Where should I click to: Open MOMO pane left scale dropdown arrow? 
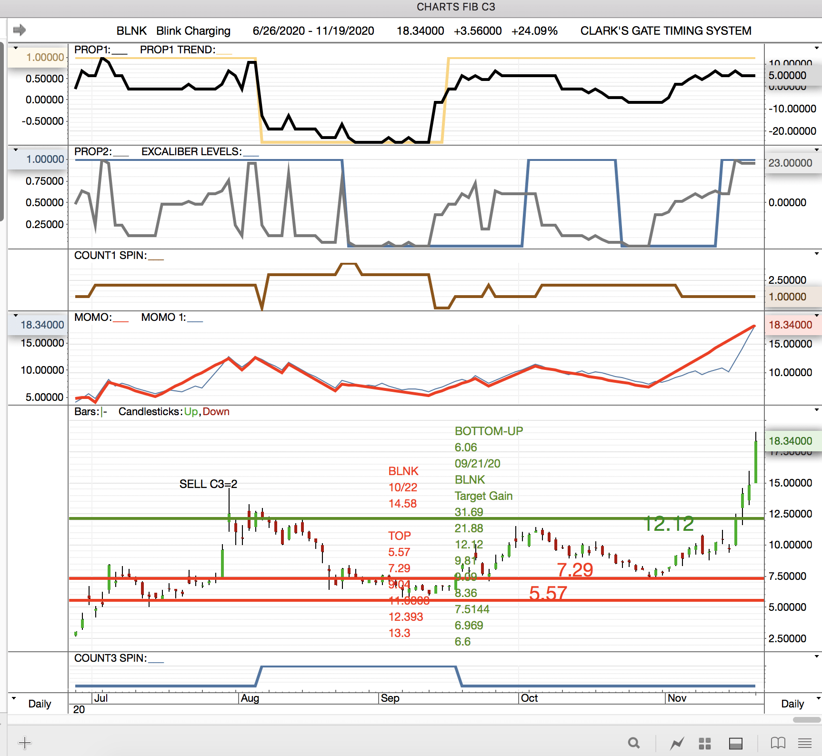tap(15, 315)
